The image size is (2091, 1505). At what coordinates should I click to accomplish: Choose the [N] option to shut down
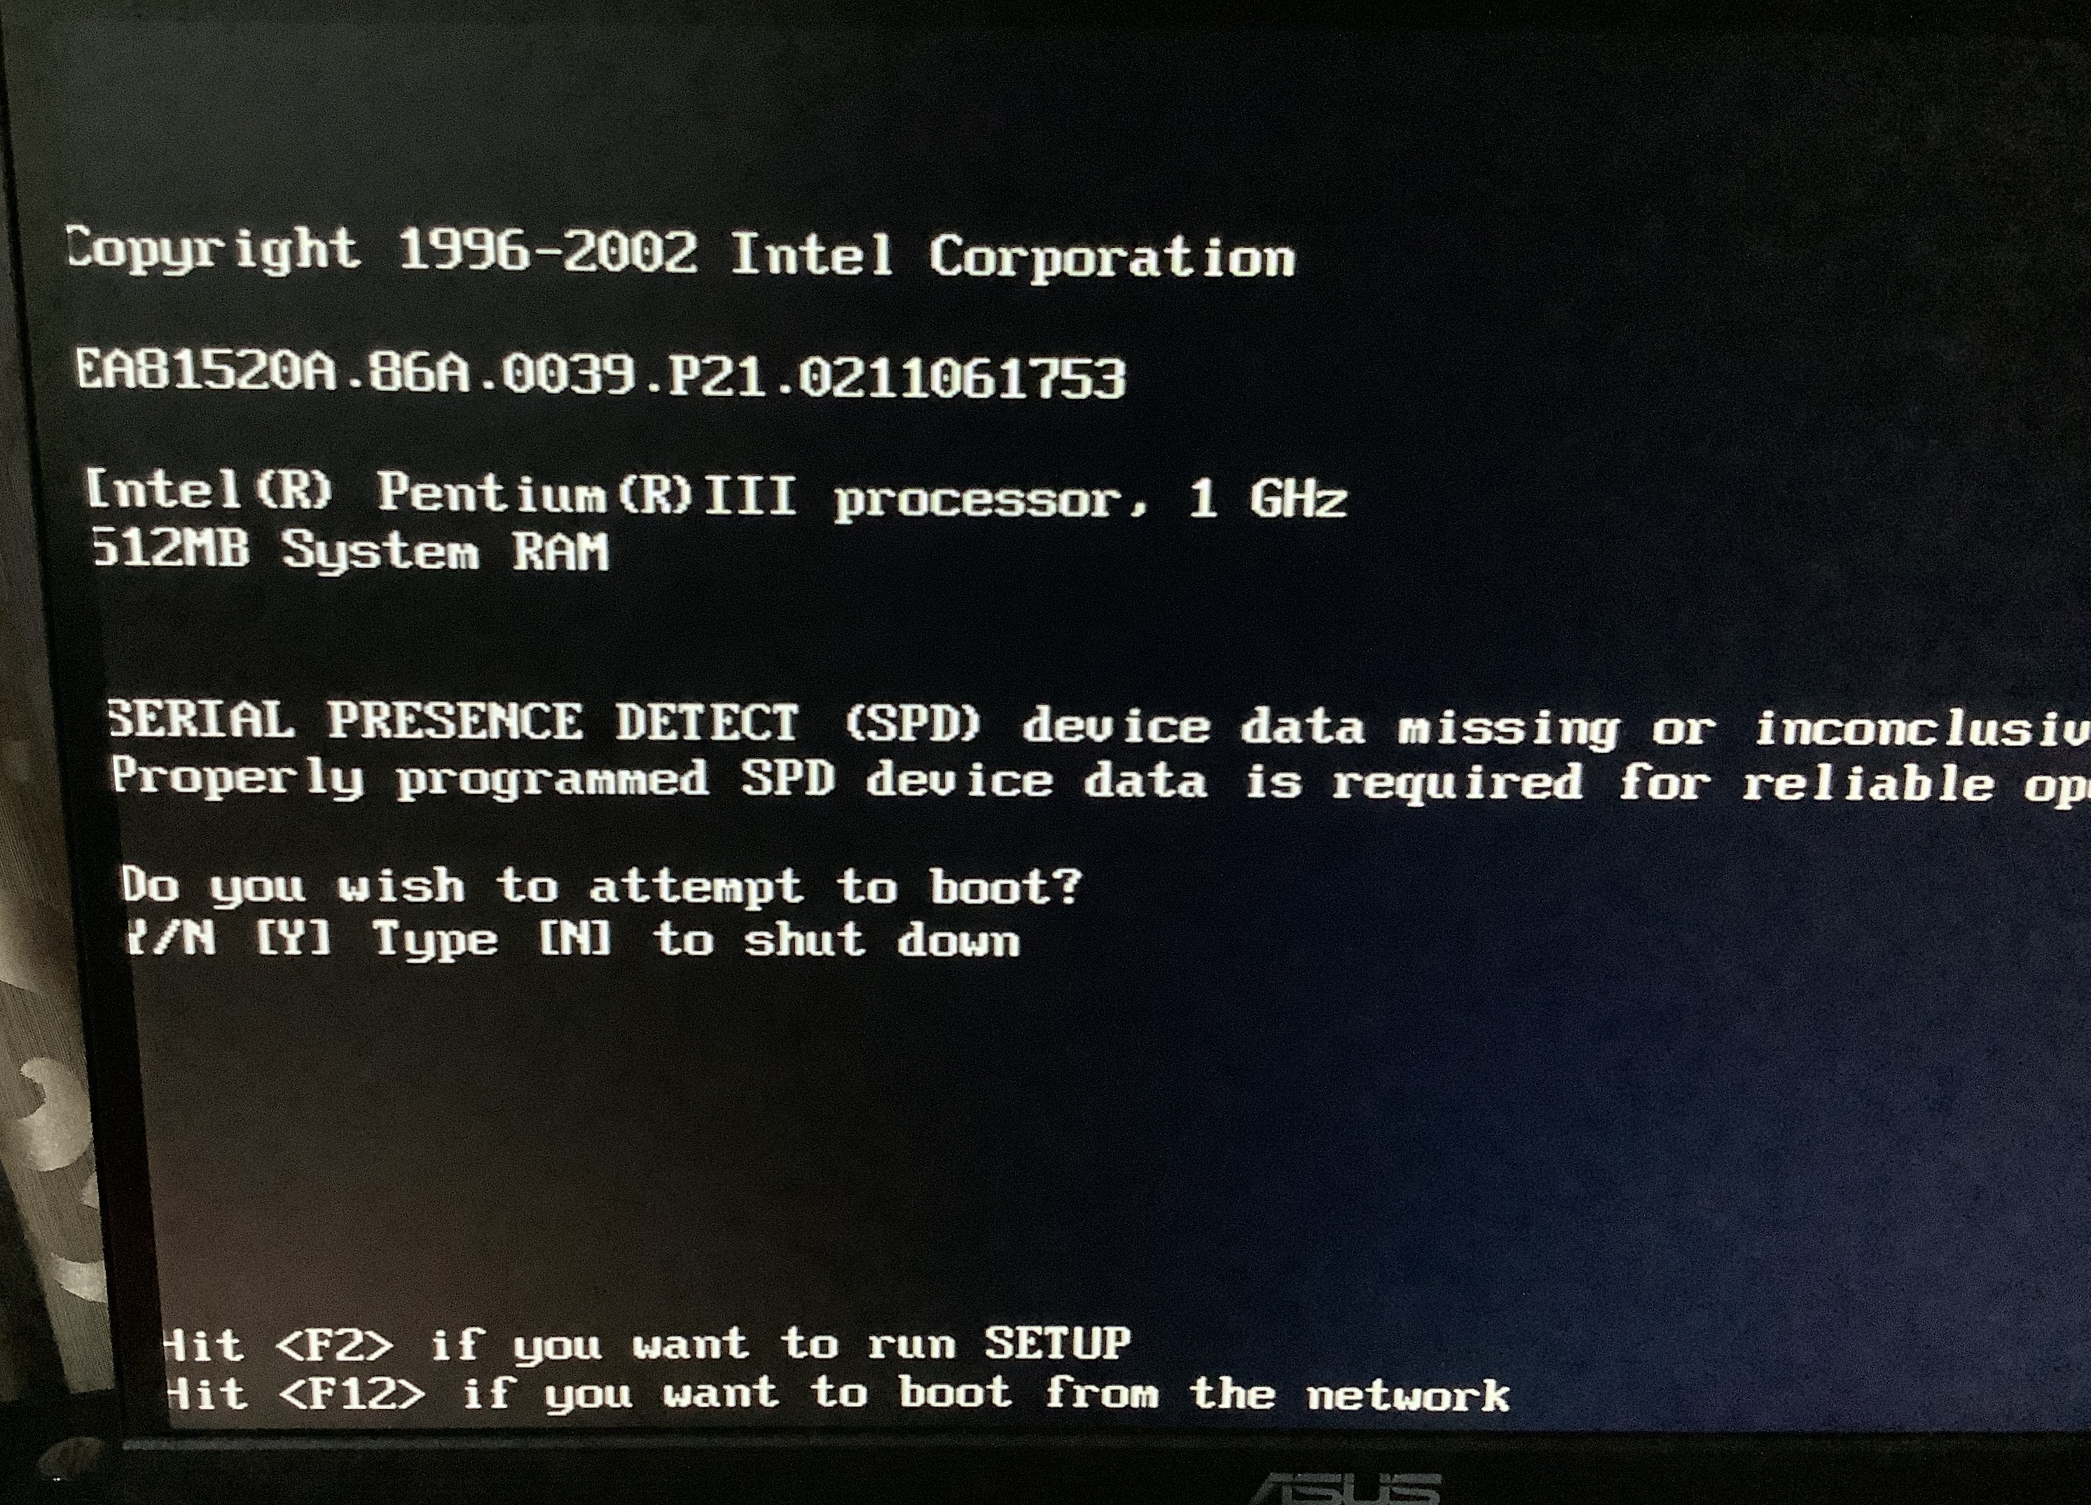(x=575, y=940)
